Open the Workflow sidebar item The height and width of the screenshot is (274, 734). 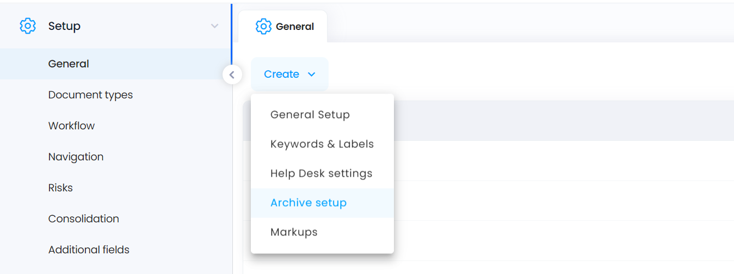[x=115, y=126]
